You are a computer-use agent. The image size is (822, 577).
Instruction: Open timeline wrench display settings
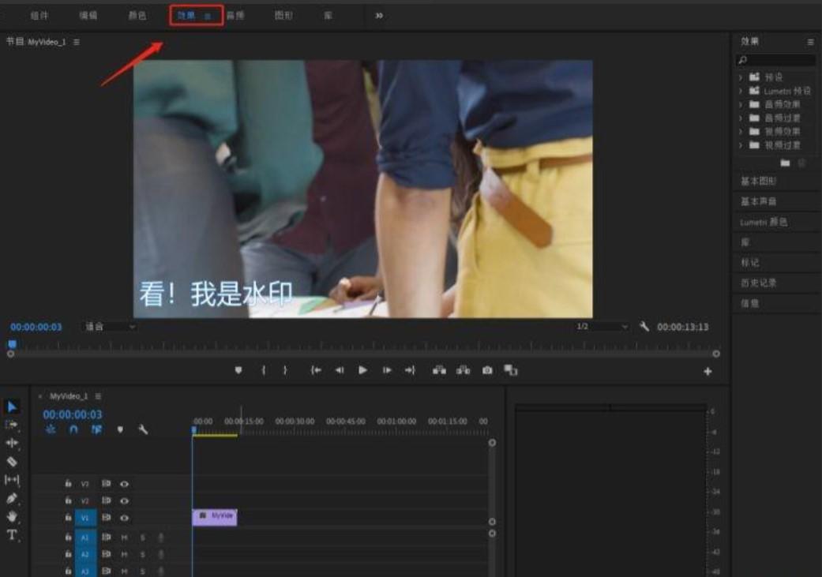143,430
